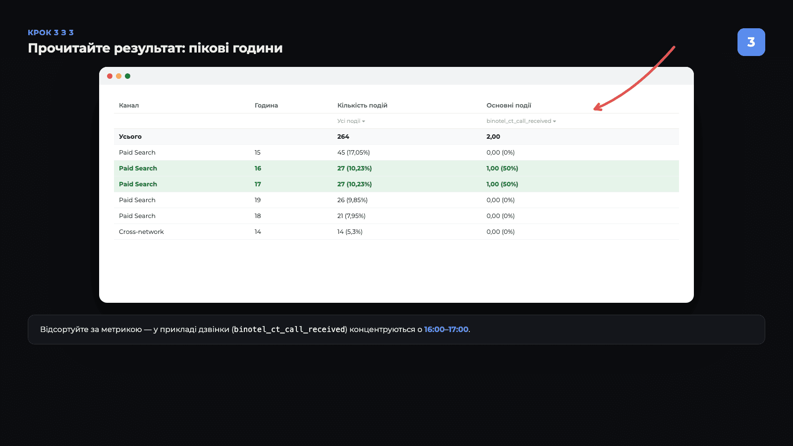Click the 1,00 (50%) cell in hour 16 row
793x446 pixels.
pos(502,168)
